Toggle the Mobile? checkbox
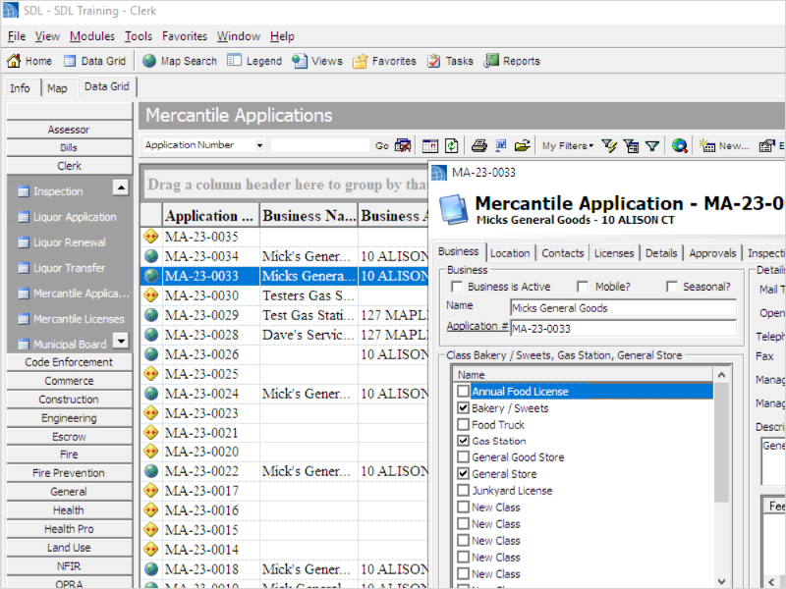Image resolution: width=786 pixels, height=589 pixels. (583, 287)
